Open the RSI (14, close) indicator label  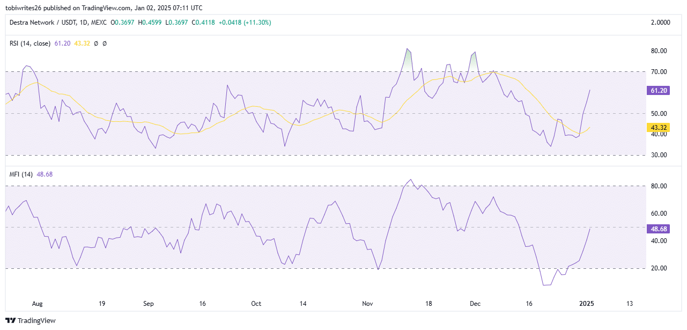pos(31,43)
